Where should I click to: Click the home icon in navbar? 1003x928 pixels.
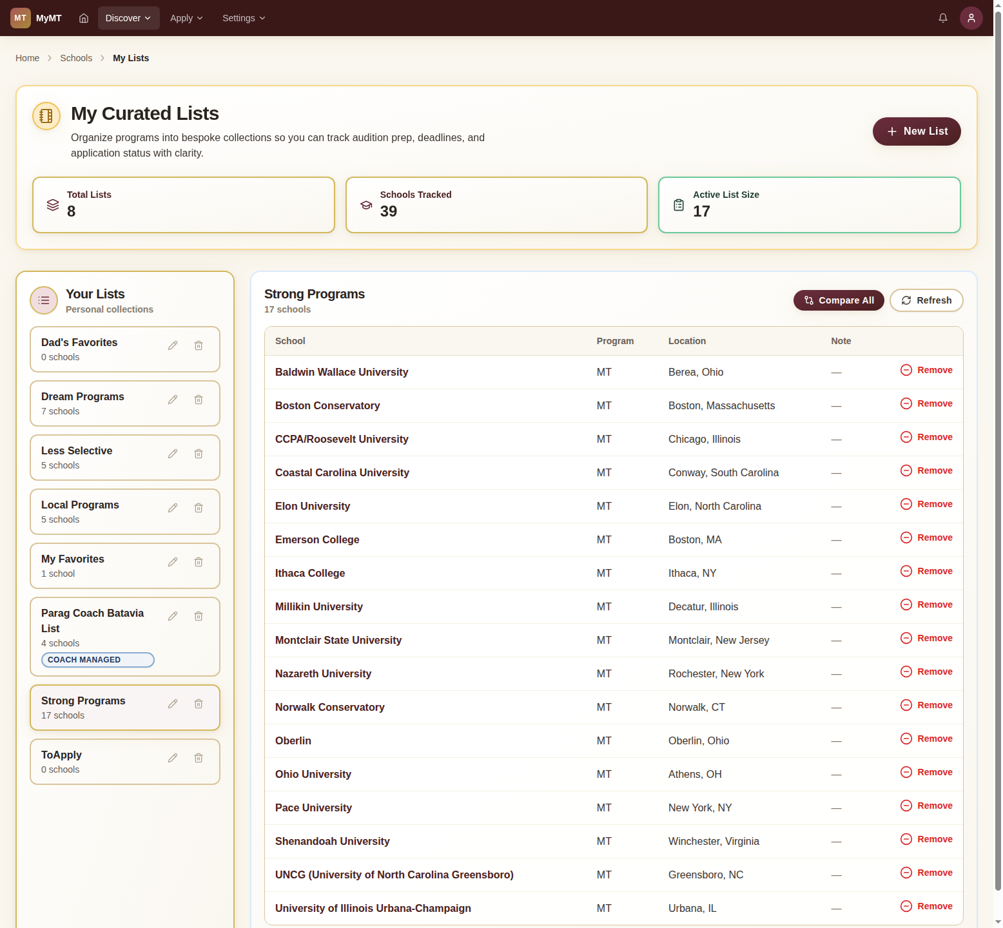pos(84,18)
